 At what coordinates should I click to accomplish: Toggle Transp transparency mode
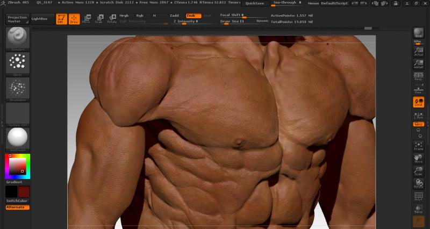pos(419,209)
